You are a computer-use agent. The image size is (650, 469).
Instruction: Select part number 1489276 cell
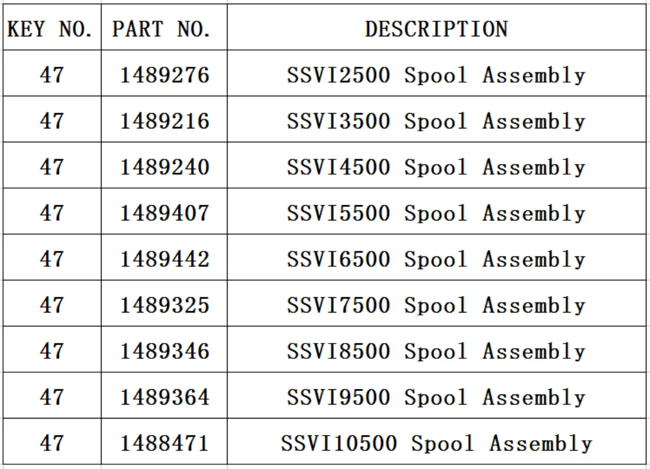pyautogui.click(x=165, y=76)
